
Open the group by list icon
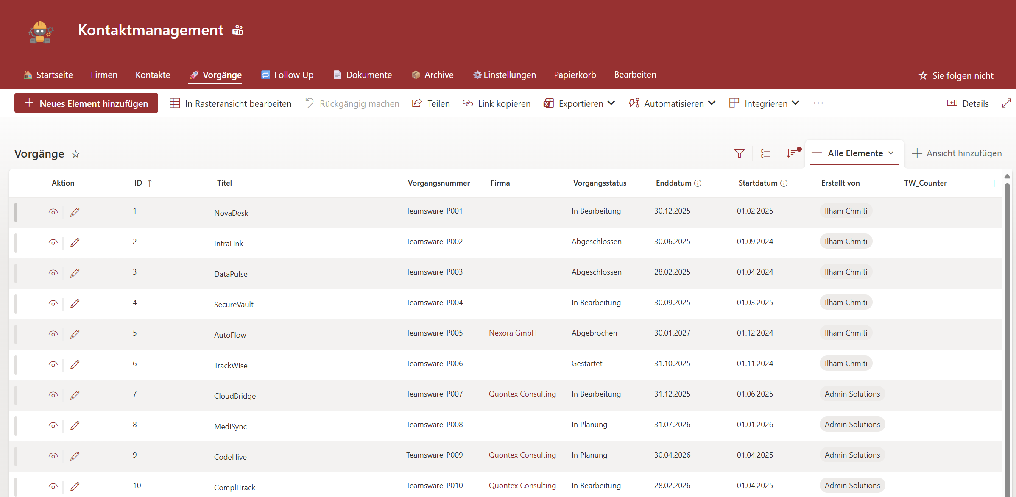point(765,153)
